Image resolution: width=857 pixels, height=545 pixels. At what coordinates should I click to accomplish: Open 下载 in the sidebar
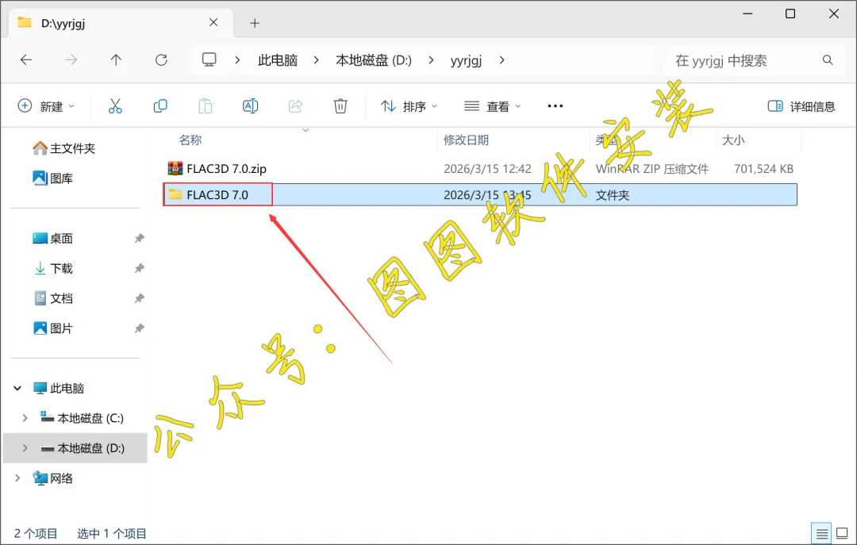click(x=53, y=268)
